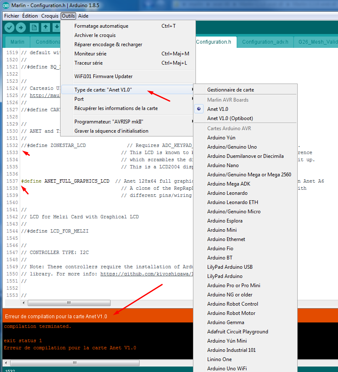Click the Arduino logo in the title bar
This screenshot has width=338, height=372.
click(x=6, y=5)
